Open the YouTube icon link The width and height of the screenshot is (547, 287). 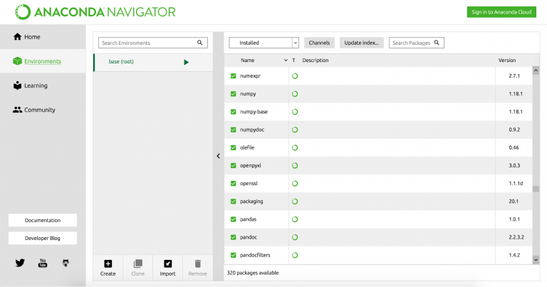tap(43, 263)
